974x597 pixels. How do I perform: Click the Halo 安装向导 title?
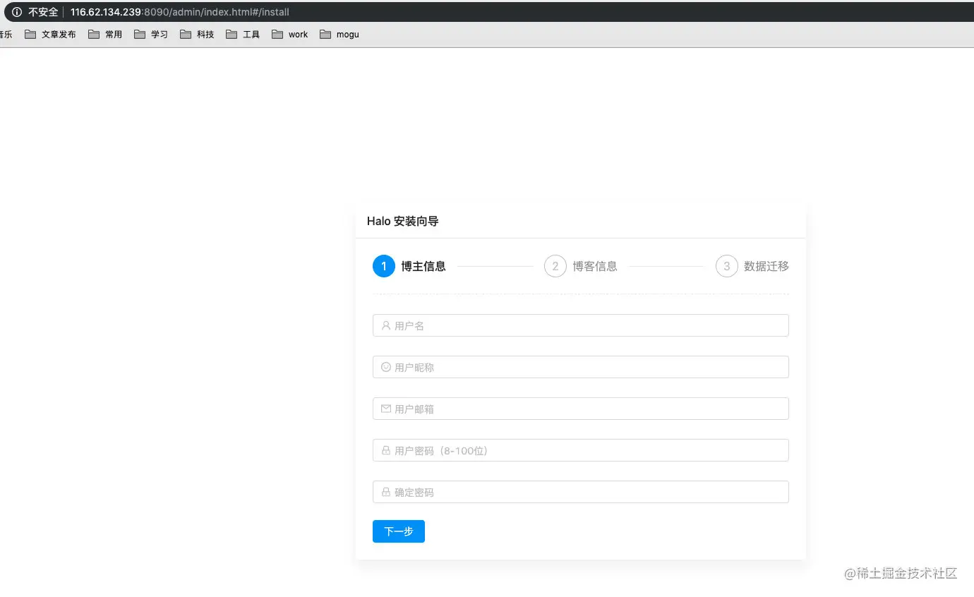point(402,221)
